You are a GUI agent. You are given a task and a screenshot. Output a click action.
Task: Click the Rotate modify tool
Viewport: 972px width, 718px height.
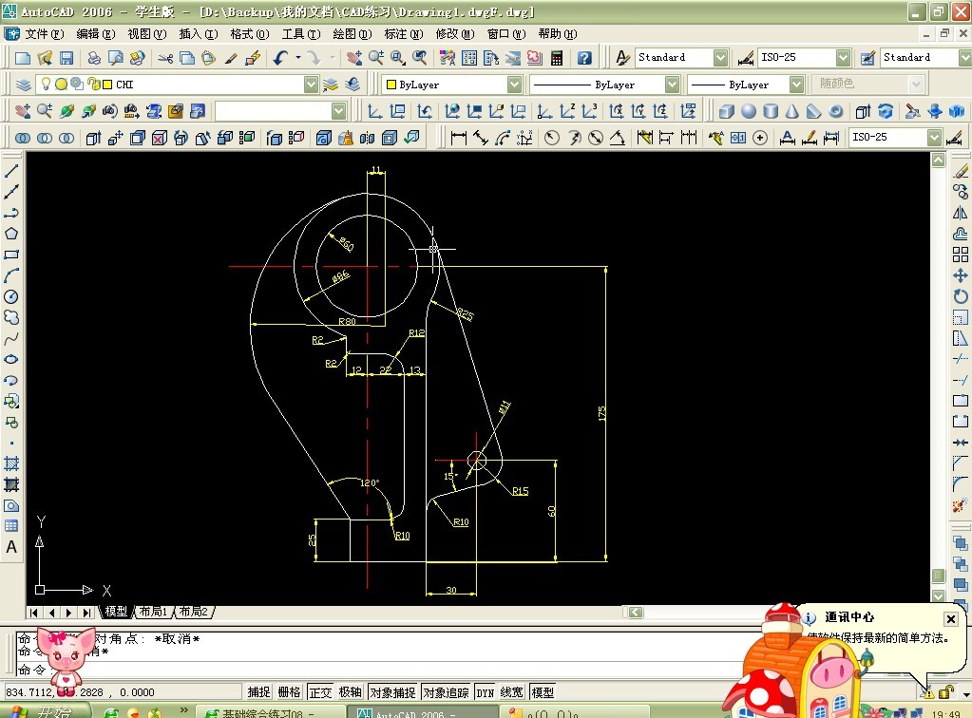coord(961,296)
